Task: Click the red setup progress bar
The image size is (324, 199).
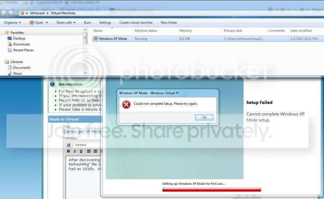Action: tap(212, 190)
